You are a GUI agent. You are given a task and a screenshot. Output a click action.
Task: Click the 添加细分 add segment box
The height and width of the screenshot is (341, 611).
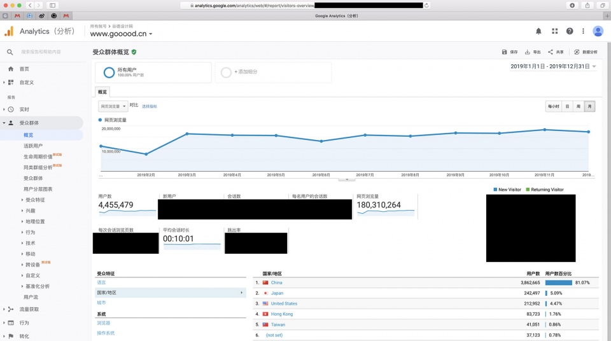(x=273, y=72)
